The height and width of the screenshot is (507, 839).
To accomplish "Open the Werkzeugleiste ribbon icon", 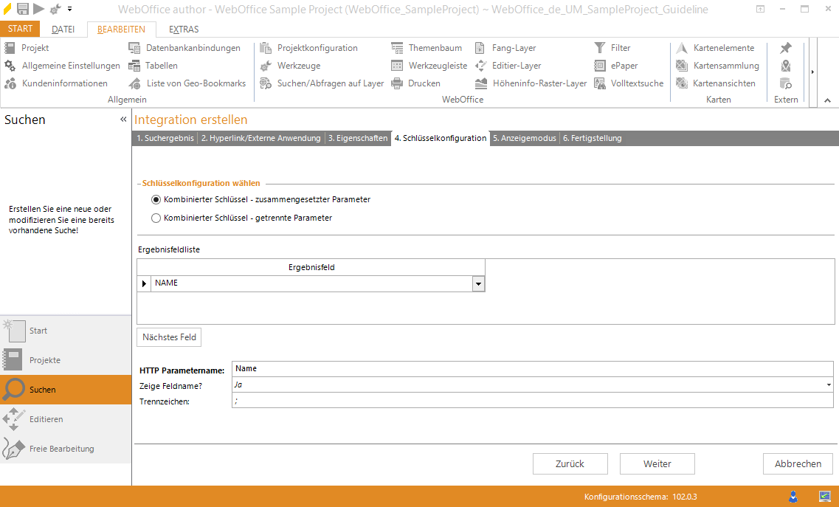I will tap(397, 66).
